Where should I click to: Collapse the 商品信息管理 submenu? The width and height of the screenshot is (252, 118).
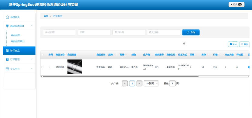click(32, 26)
